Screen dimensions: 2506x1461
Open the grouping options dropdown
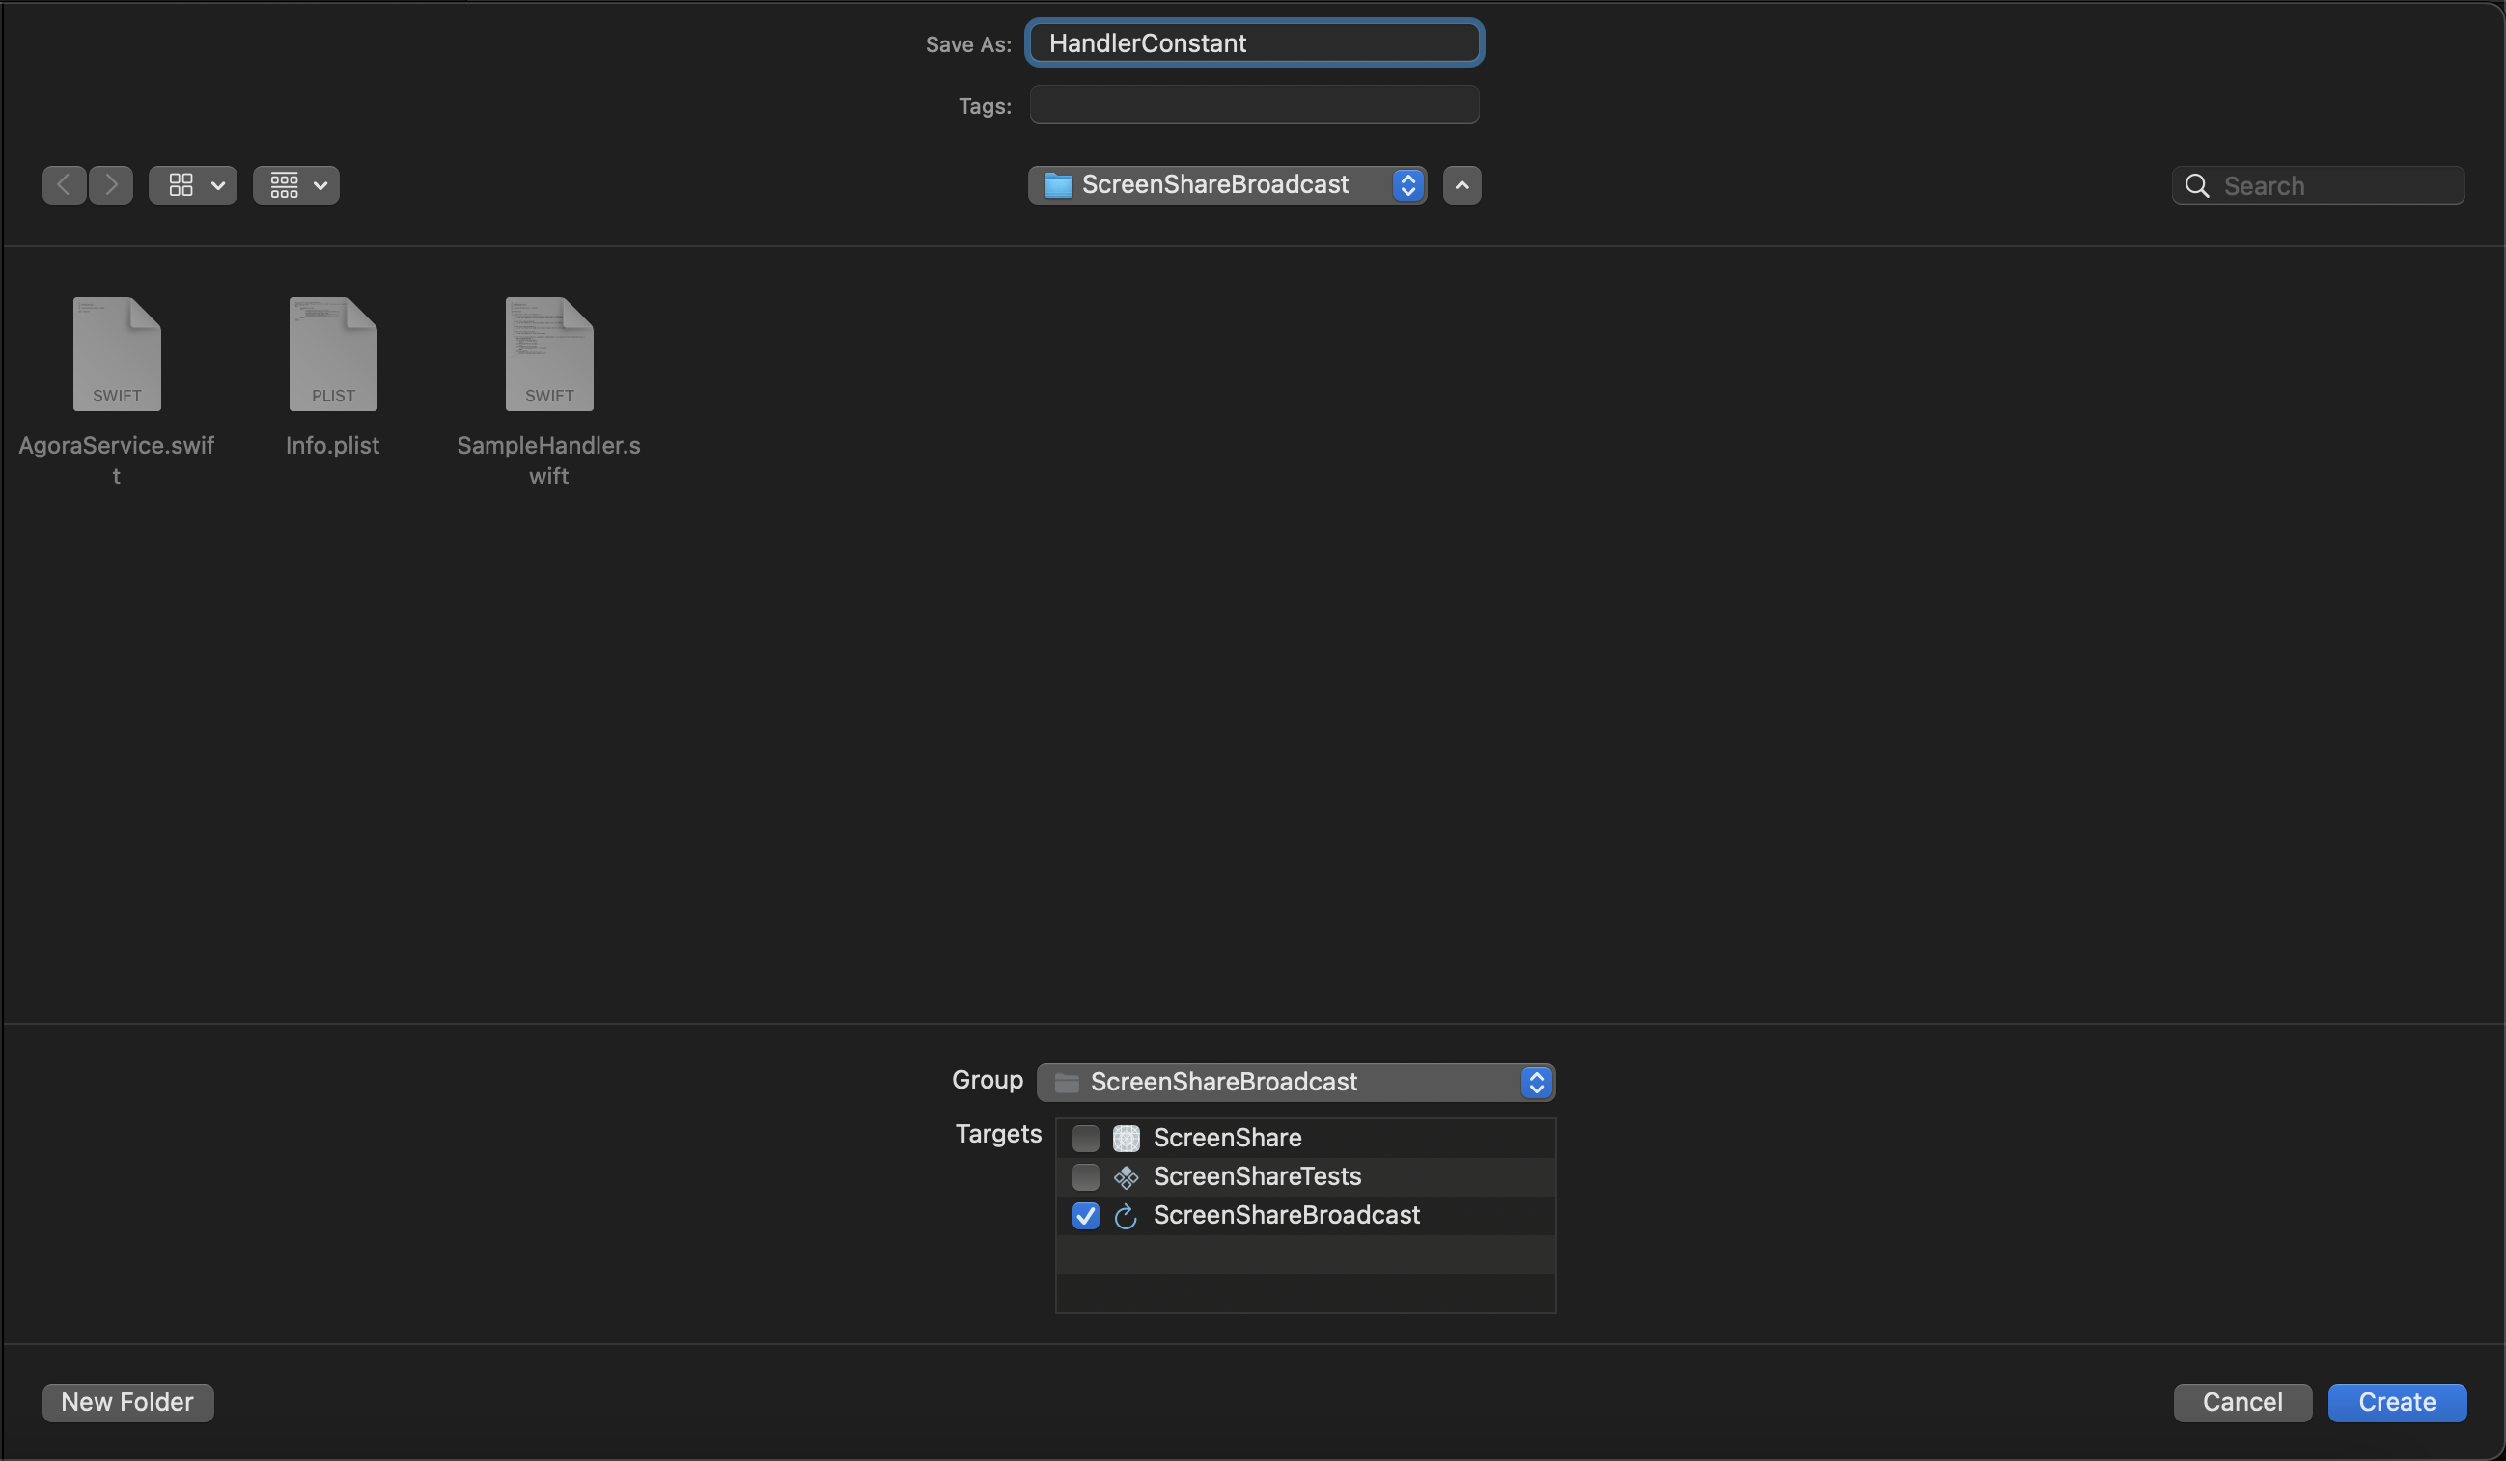(x=296, y=185)
